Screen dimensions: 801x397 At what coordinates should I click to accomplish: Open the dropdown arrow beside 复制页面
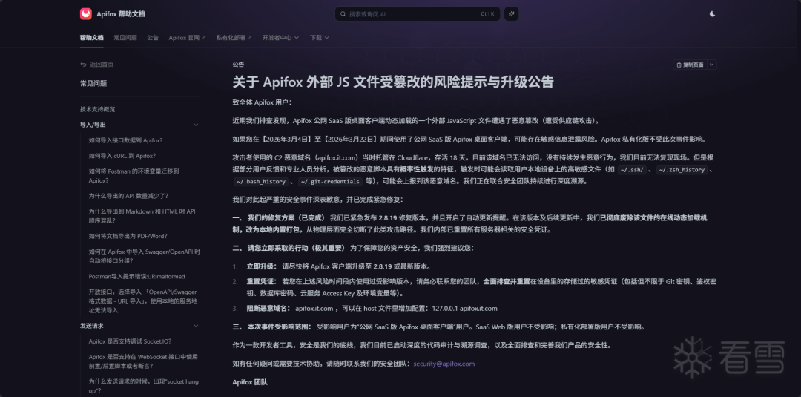(711, 65)
